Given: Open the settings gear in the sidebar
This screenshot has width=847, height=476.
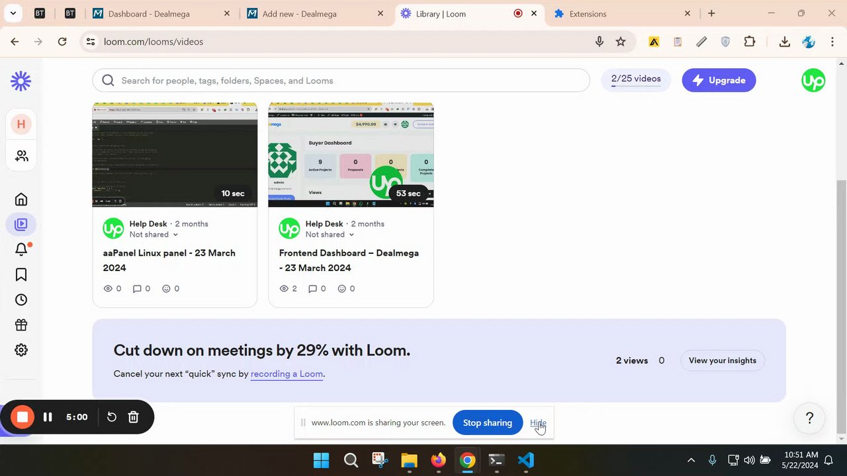Looking at the screenshot, I should pos(21,350).
